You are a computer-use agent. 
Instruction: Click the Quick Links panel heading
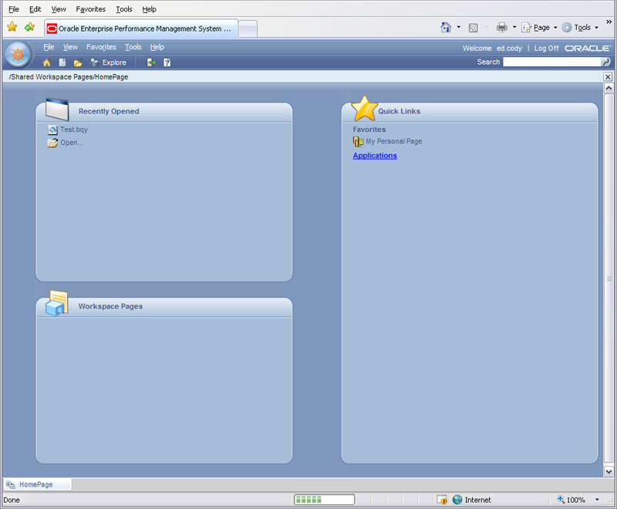[x=400, y=111]
